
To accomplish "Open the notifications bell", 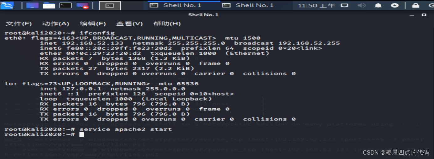I will tap(379, 5).
